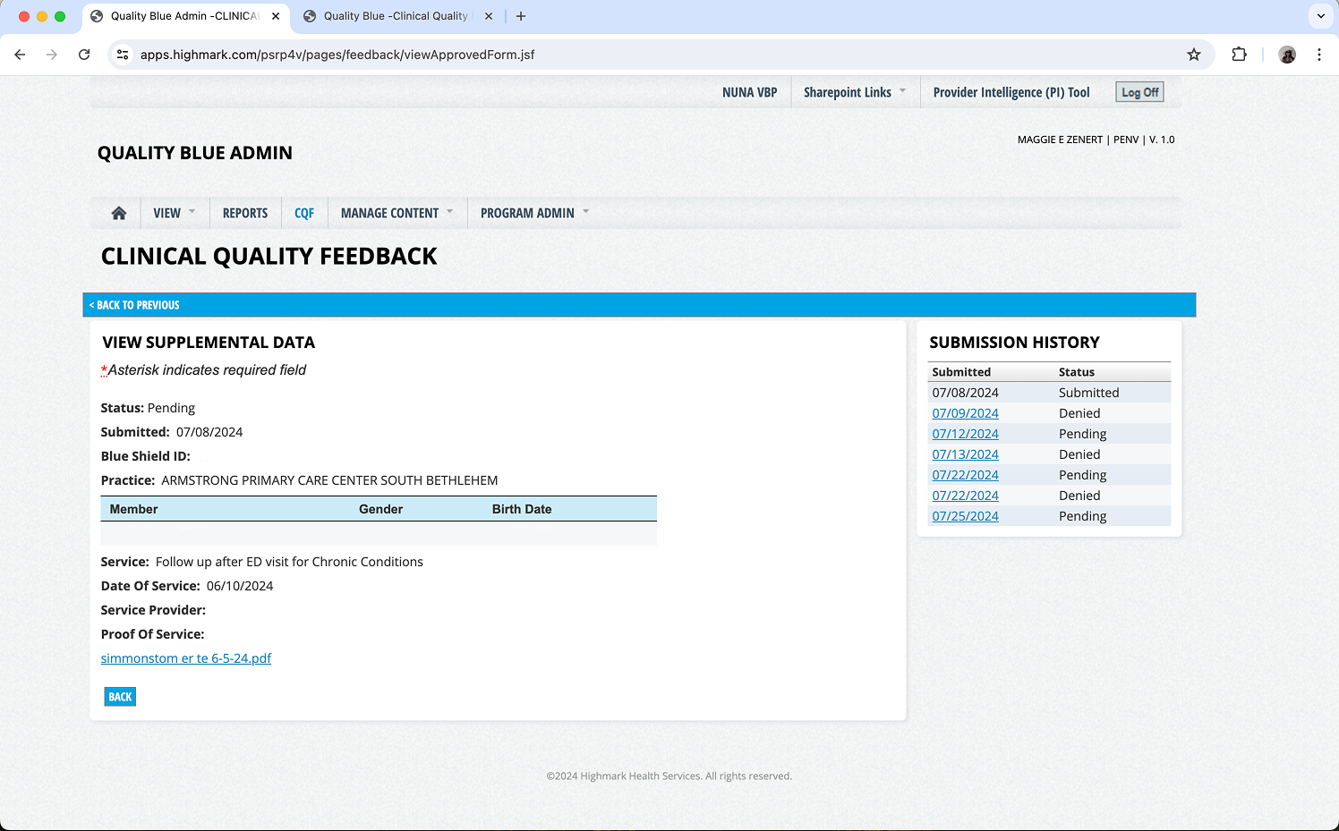1339x831 pixels.
Task: Bookmark this page with the star icon
Action: [x=1193, y=55]
